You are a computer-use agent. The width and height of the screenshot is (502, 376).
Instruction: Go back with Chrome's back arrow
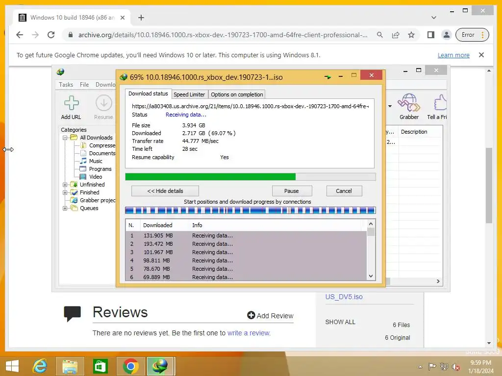pos(20,35)
